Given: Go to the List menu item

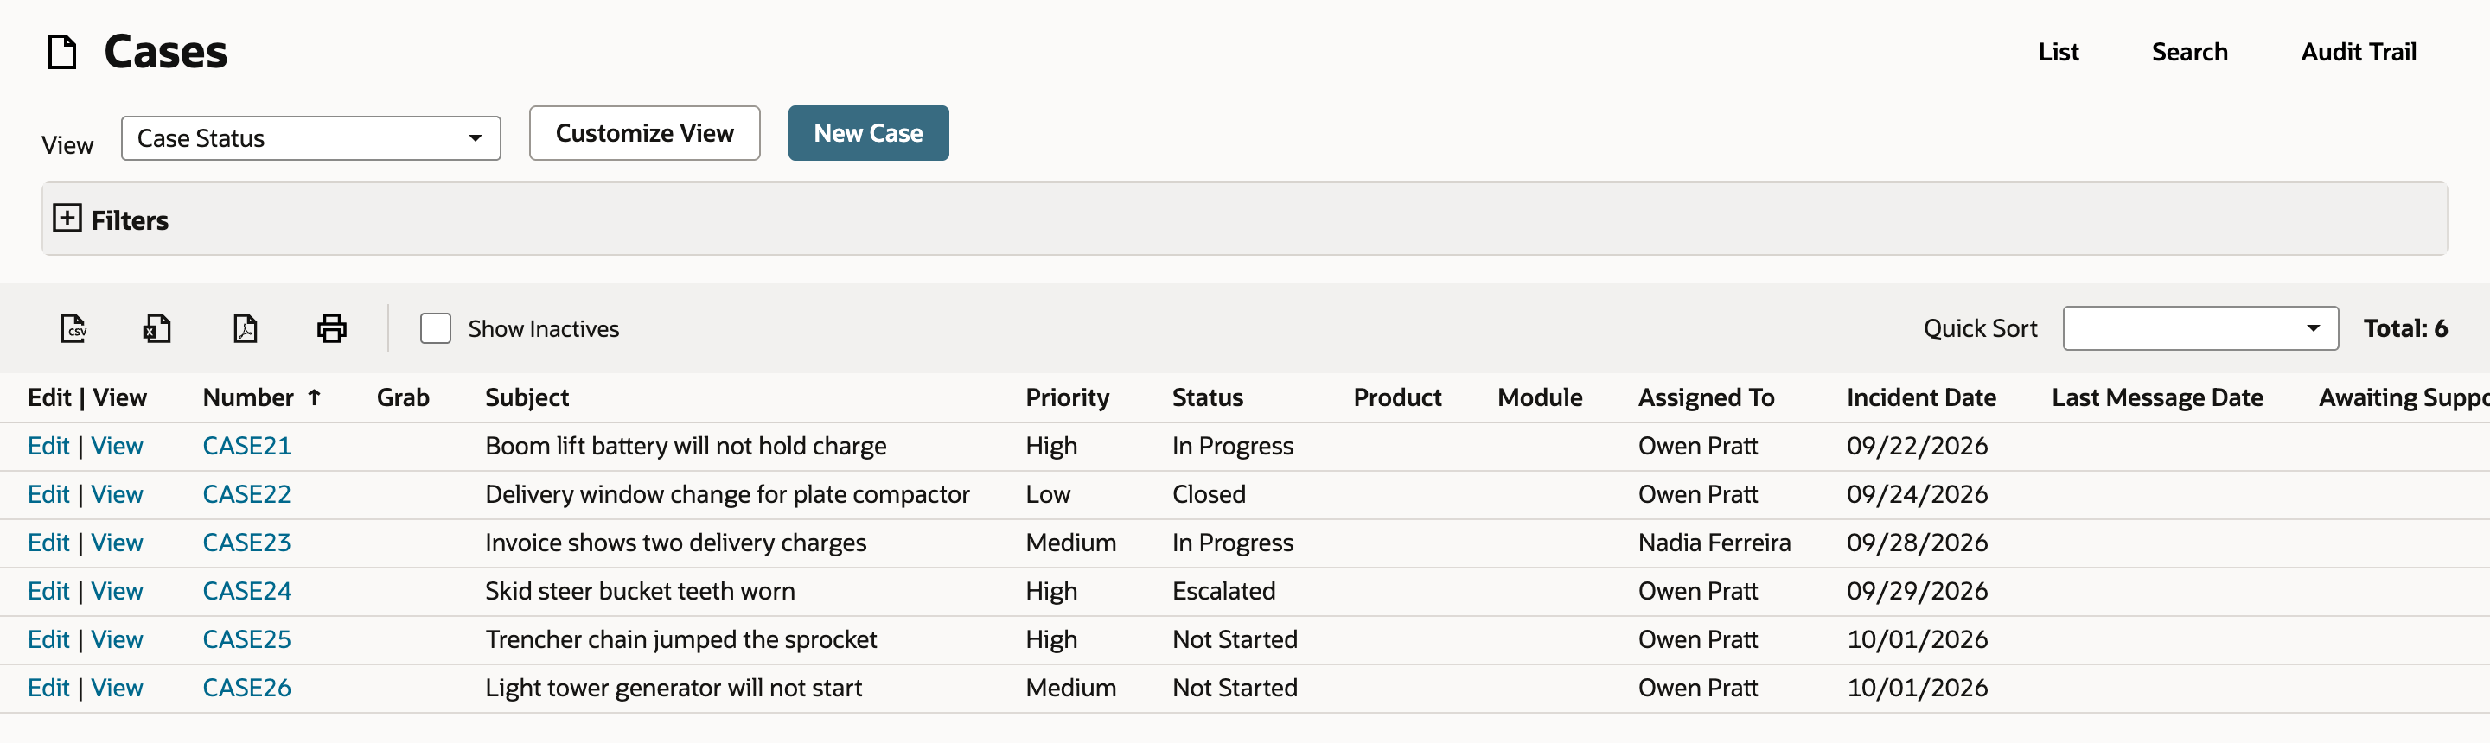Looking at the screenshot, I should click(x=2058, y=52).
